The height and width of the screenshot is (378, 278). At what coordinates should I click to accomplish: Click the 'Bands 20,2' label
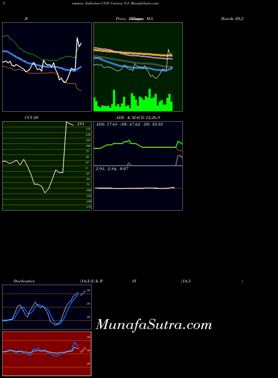click(232, 18)
